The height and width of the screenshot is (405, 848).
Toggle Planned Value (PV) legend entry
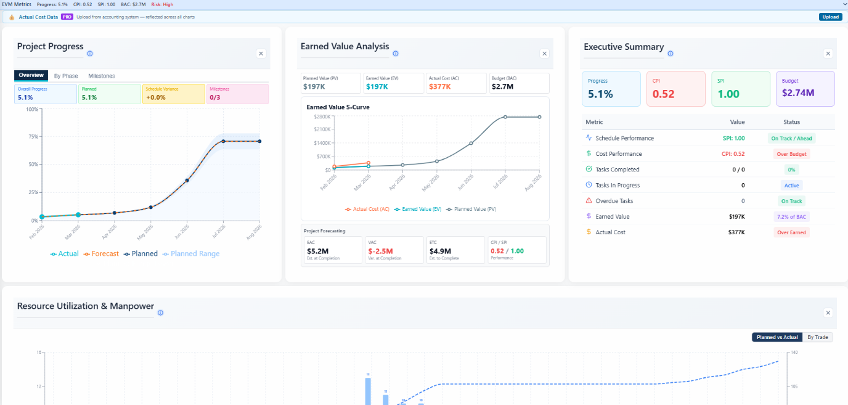tap(471, 209)
